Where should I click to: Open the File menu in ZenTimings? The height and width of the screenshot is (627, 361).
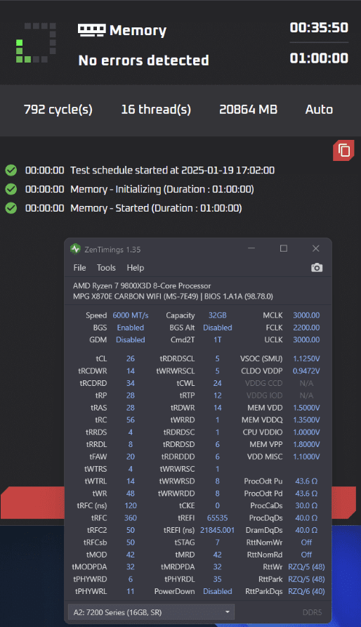[x=79, y=268]
